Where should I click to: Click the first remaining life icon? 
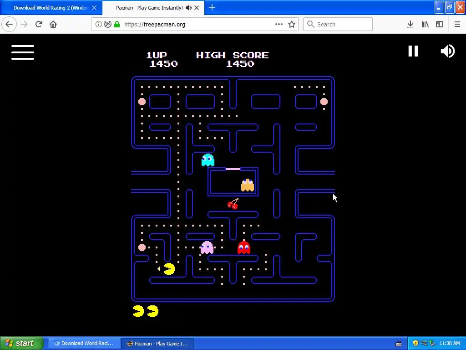[x=138, y=311]
